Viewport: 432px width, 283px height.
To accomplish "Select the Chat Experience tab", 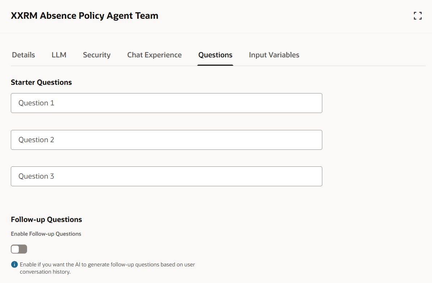I will [x=154, y=55].
